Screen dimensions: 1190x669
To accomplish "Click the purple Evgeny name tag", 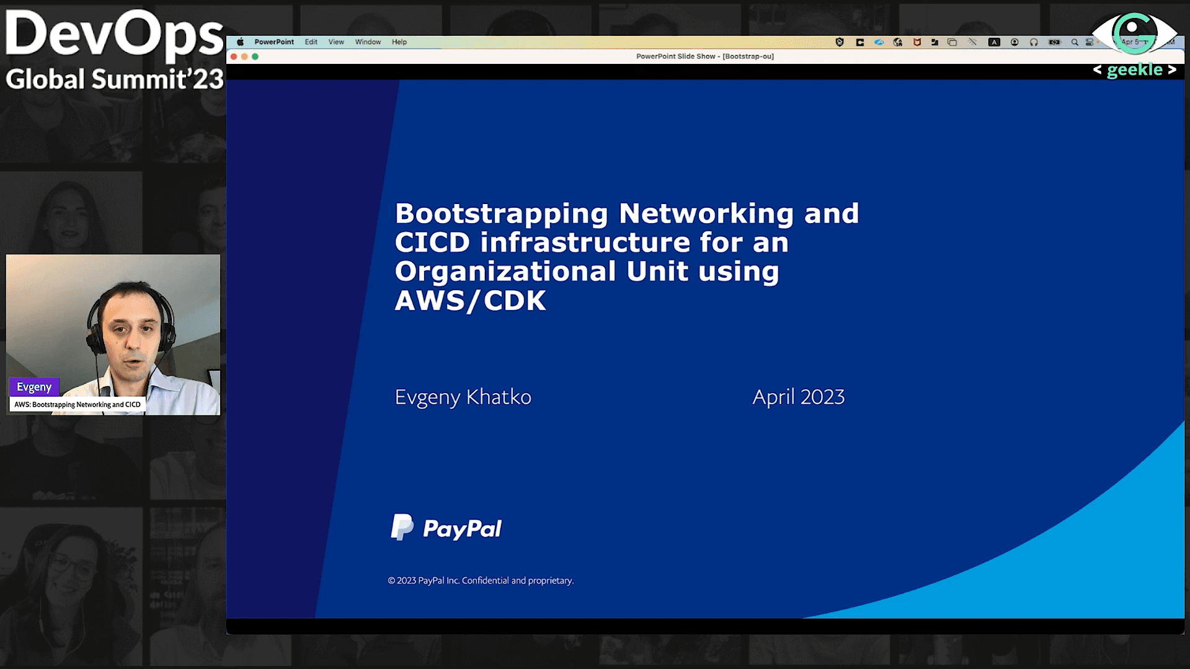I will point(34,387).
